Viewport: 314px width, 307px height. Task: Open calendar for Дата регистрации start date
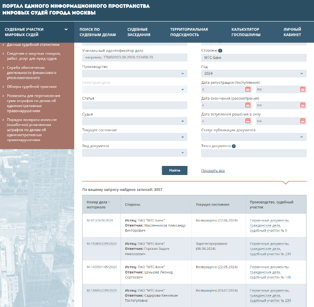pos(248,89)
